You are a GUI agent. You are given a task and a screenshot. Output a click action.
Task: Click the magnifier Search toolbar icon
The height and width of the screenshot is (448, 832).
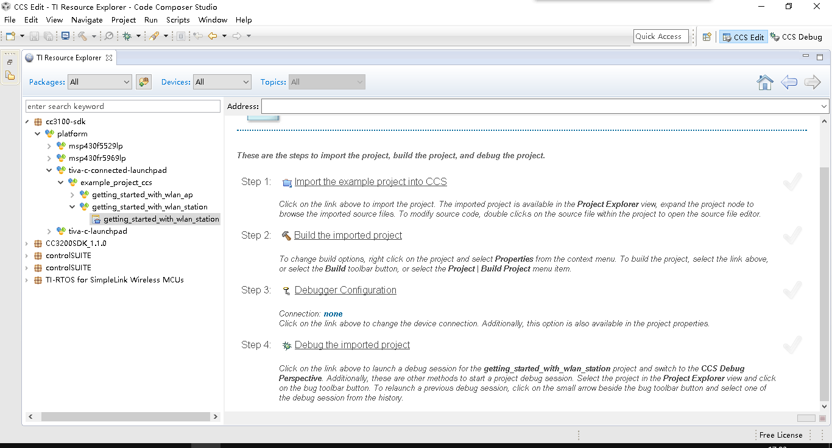[109, 37]
